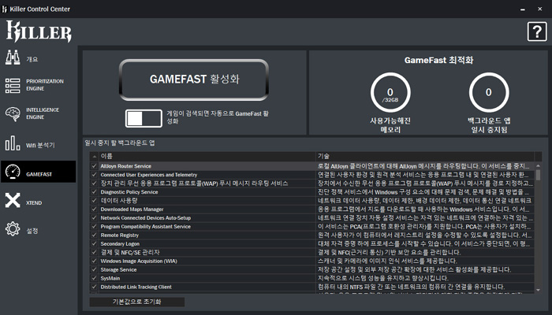Viewport: 552px width, 315px height.
Task: Select the 데이터 사용량 row name
Action: pos(119,200)
